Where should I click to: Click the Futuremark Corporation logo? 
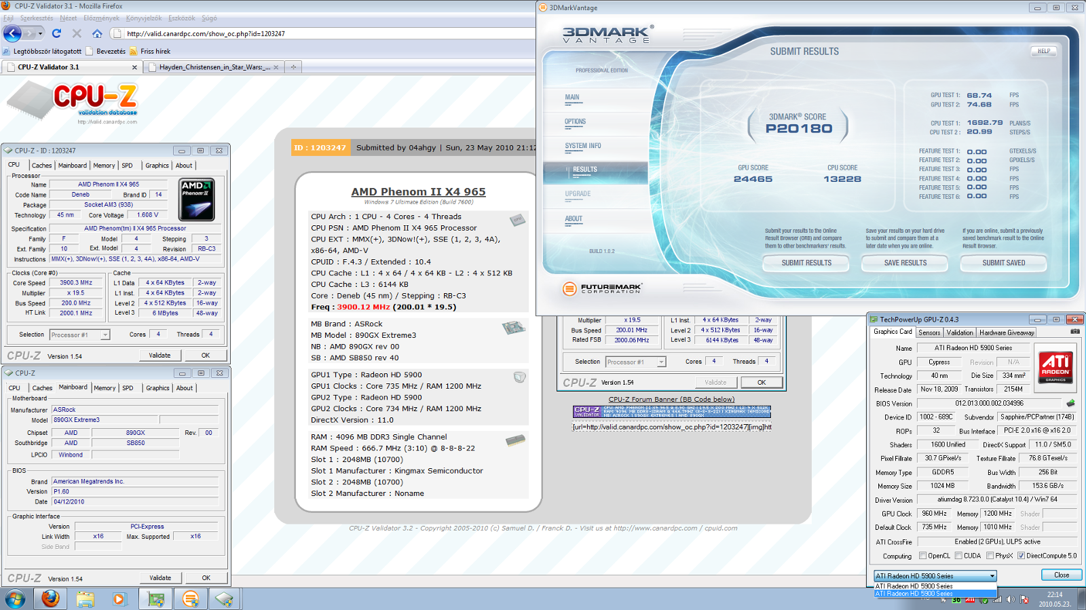point(603,288)
